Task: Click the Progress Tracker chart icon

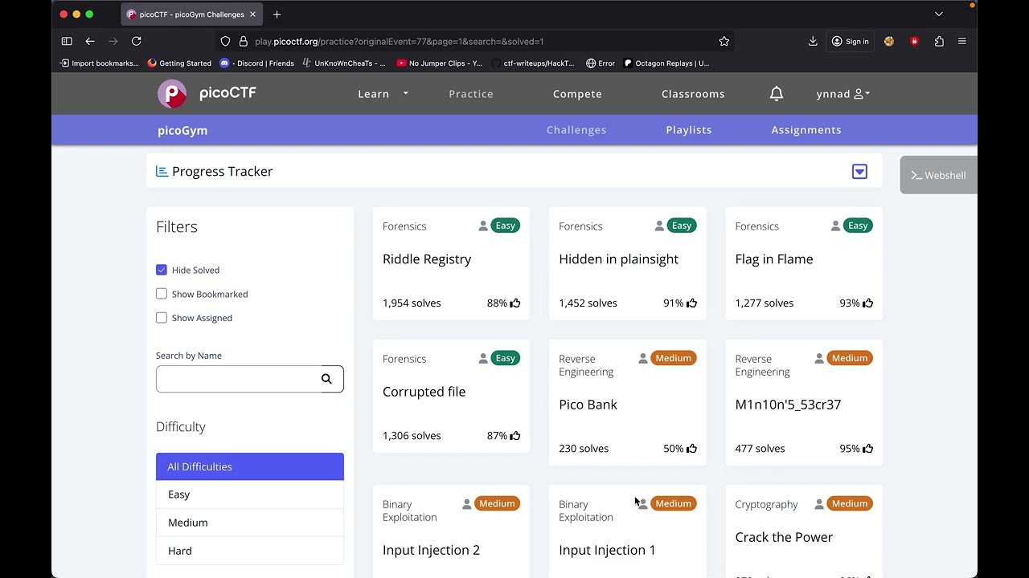Action: (x=162, y=171)
